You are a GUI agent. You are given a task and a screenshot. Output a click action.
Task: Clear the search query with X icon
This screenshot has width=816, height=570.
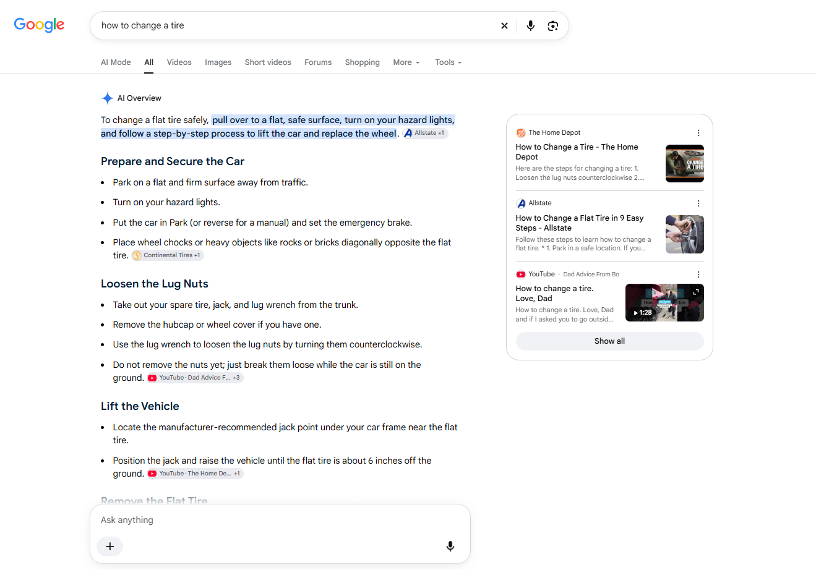tap(504, 25)
